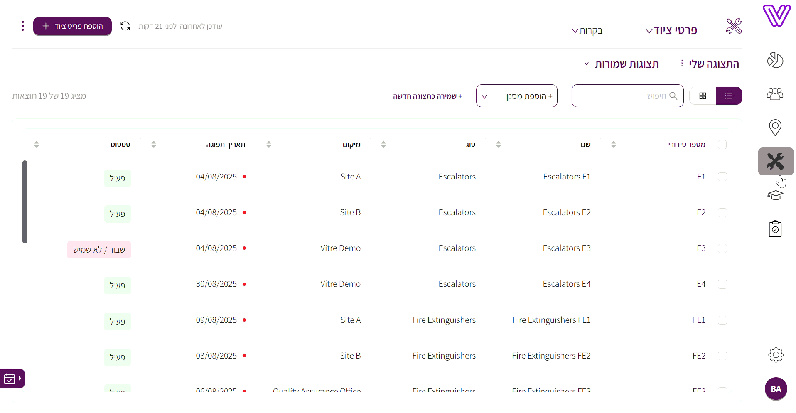Check the E4 row checkbox
This screenshot has height=413, width=796.
click(x=722, y=284)
